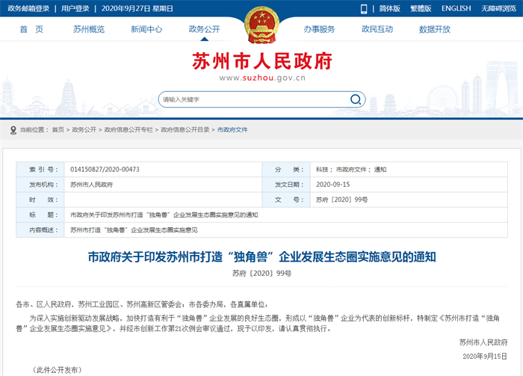Open 数据开放 navigation item
Image resolution: width=523 pixels, height=376 pixels.
[434, 29]
